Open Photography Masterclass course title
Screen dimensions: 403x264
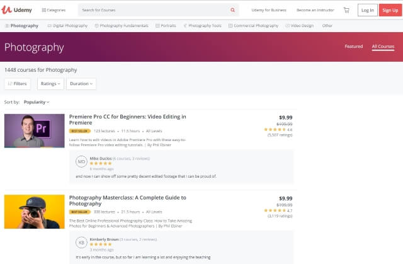128,200
